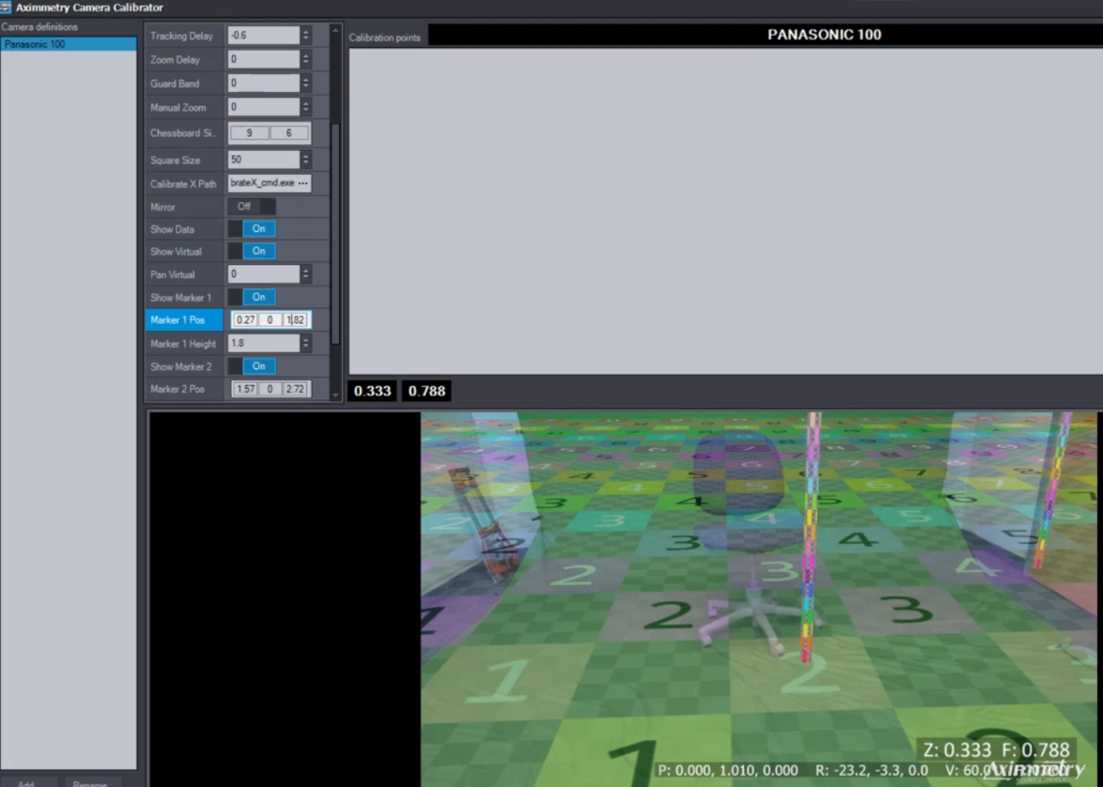Decrease Zoom Delay with its down arrow
The image size is (1103, 787).
coord(306,63)
